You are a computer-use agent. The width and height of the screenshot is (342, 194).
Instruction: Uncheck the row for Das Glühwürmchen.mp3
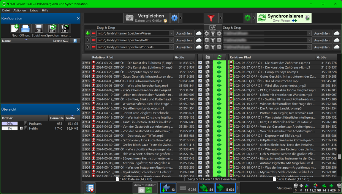pos(200,81)
